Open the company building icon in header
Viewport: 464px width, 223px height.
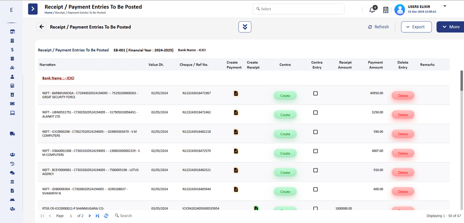click(386, 10)
